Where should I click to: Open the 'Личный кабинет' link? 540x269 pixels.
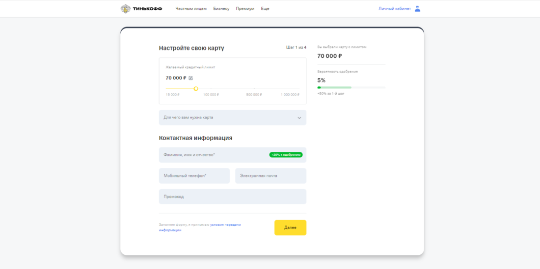point(394,9)
